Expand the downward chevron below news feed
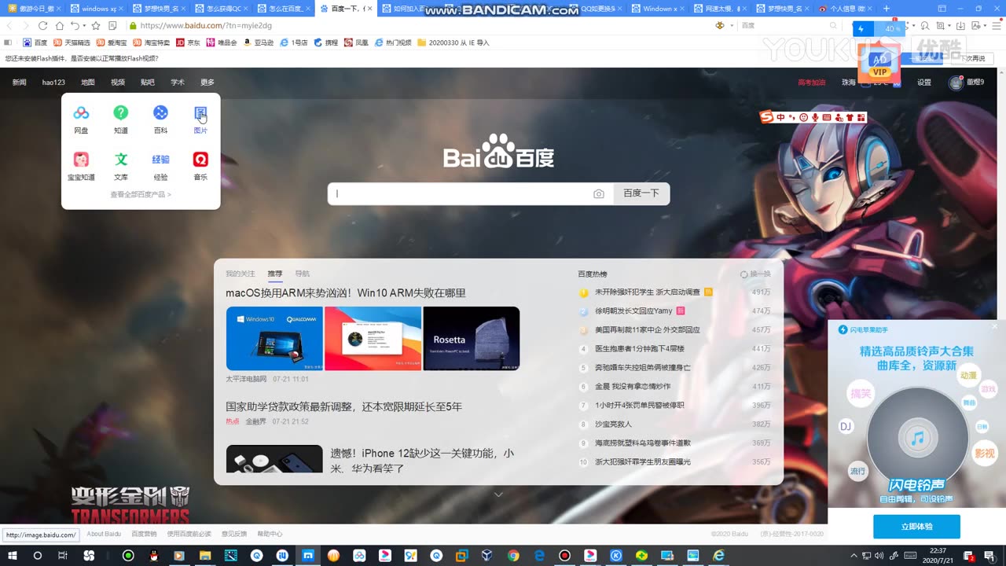Screen dimensions: 1006x566 pos(498,494)
